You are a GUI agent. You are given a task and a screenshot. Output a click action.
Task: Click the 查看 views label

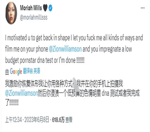point(69,120)
